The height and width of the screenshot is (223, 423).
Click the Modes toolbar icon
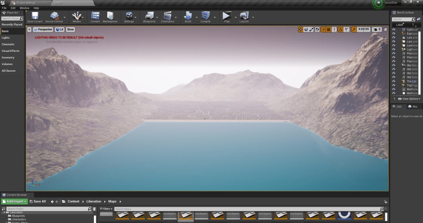click(x=77, y=17)
